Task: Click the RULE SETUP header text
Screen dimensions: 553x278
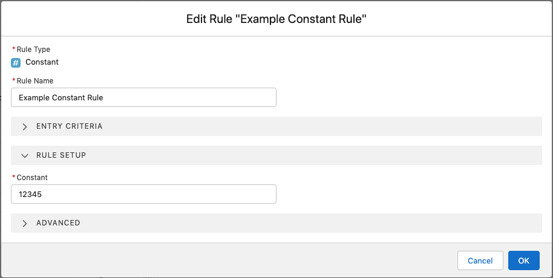Action: 61,155
